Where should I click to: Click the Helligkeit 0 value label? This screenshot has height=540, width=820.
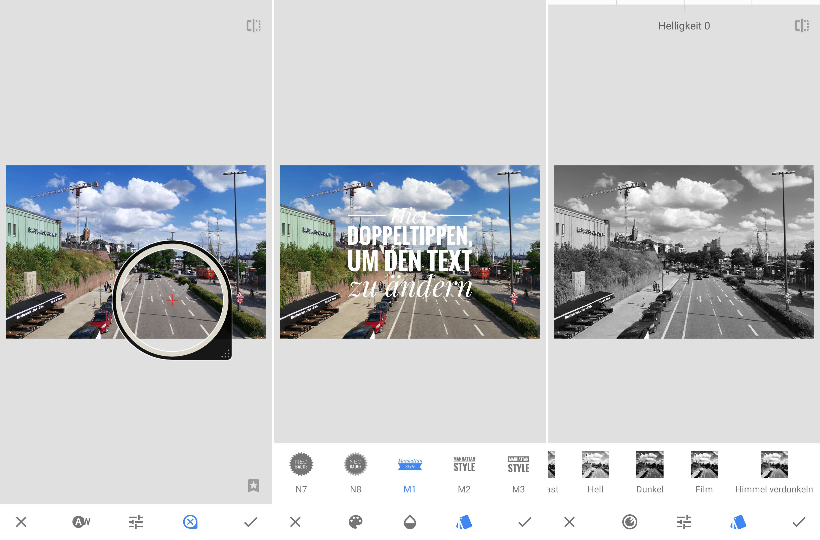point(684,26)
